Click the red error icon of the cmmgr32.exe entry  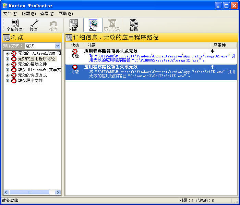pyautogui.click(x=75, y=51)
